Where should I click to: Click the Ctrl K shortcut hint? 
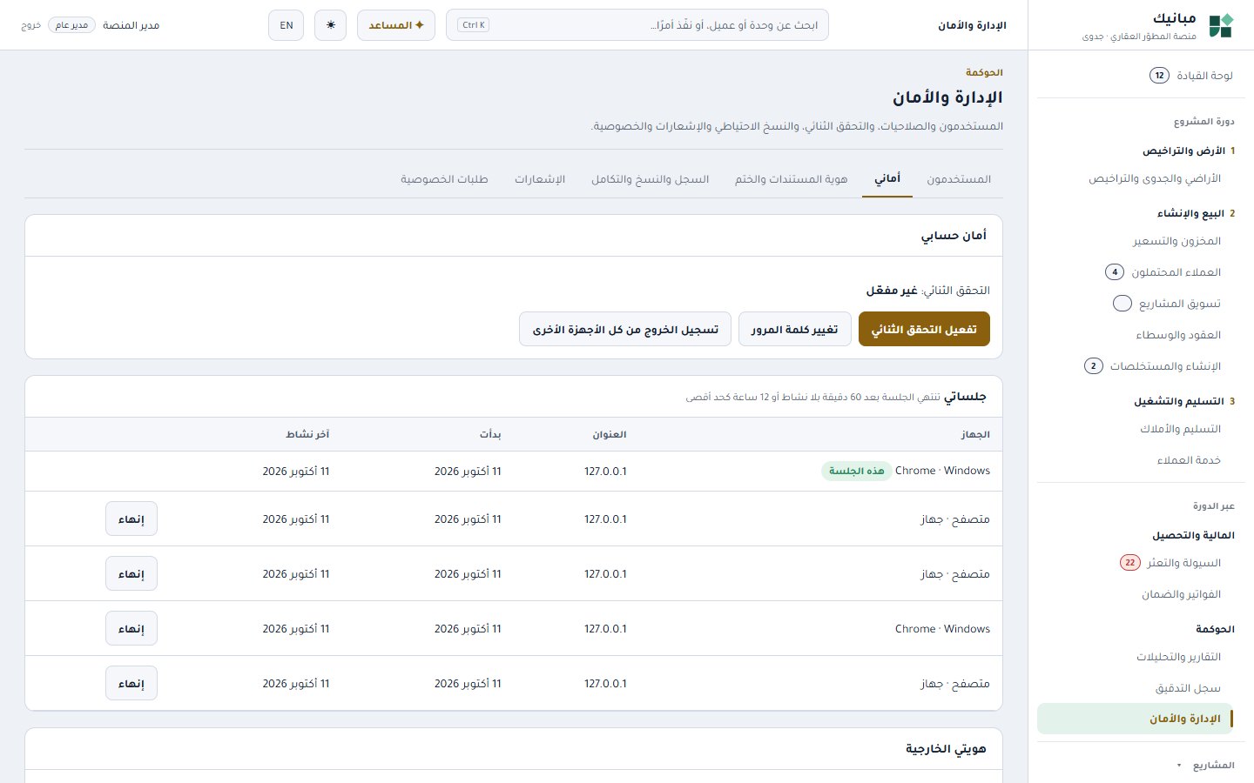coord(473,25)
